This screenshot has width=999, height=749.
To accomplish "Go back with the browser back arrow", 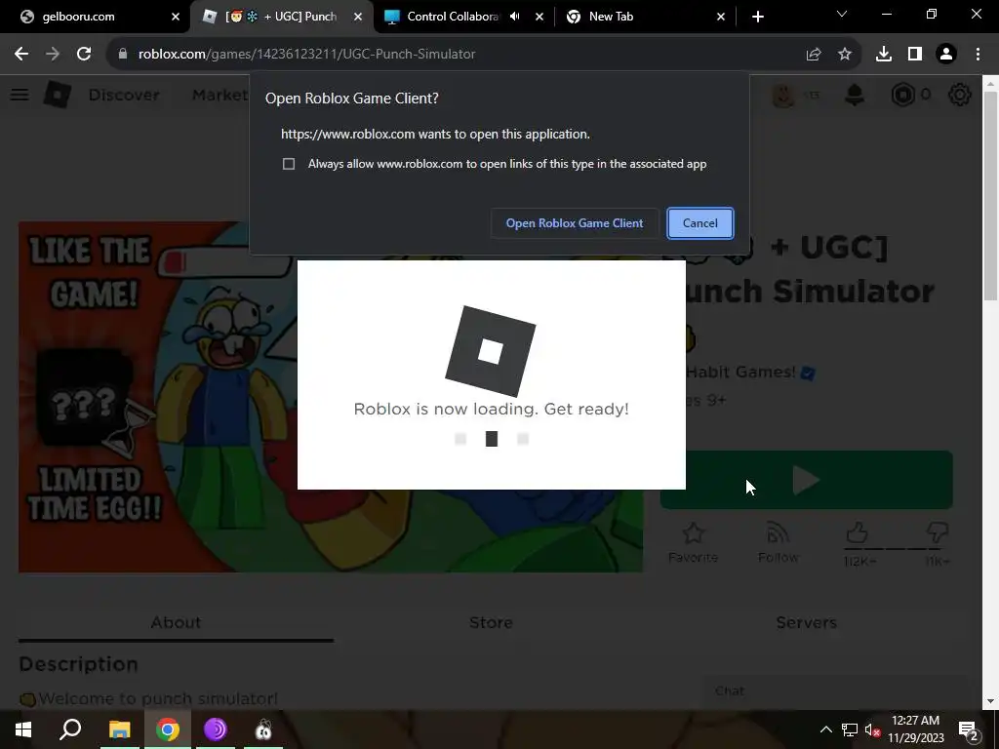I will pos(21,54).
